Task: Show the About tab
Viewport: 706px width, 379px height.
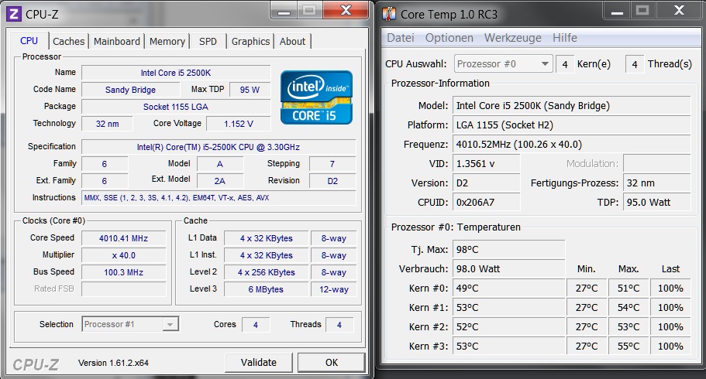Action: click(292, 41)
